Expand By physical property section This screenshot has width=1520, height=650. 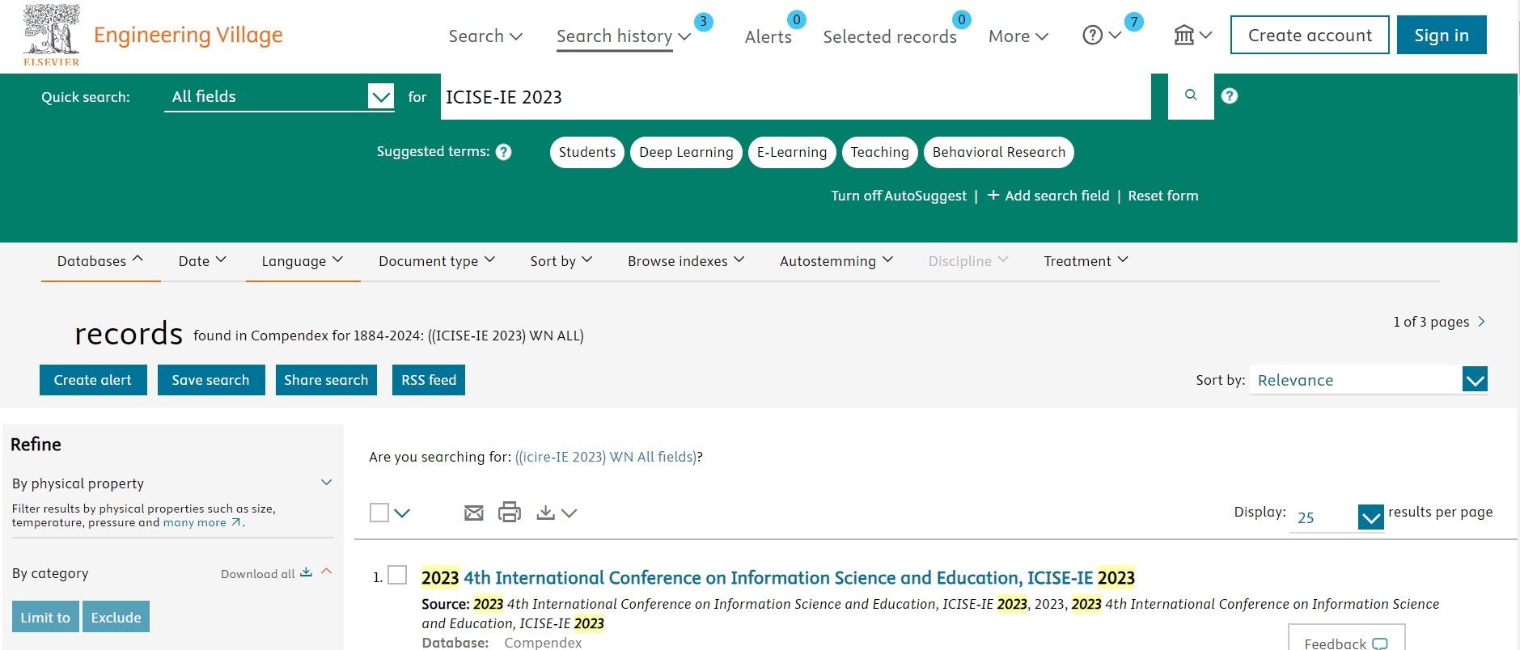[x=327, y=483]
